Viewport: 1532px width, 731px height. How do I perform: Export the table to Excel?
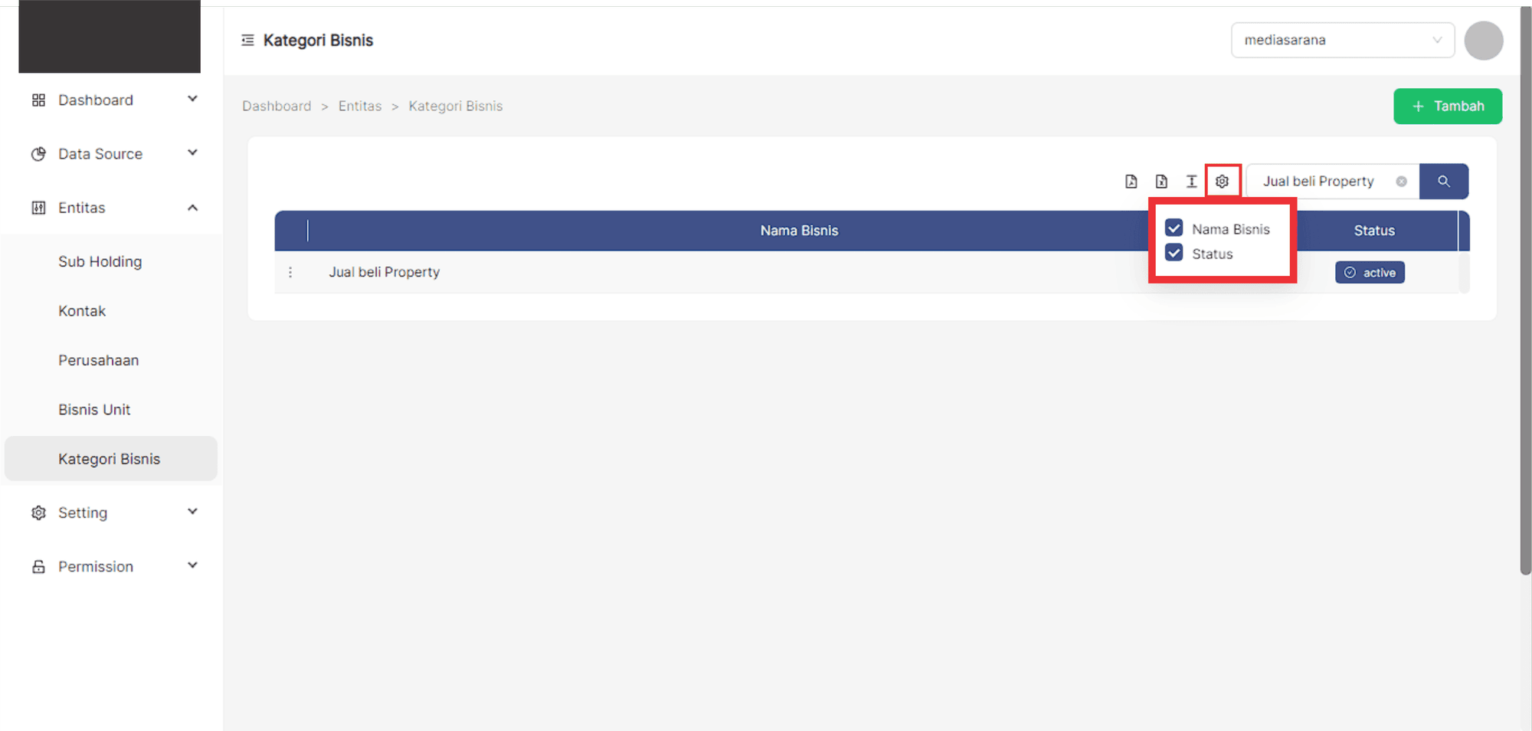[1161, 182]
